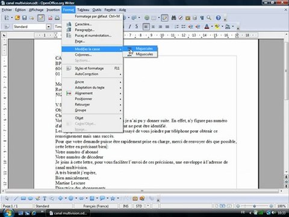Viewport: 289px width, 217px height.
Task: Click canal multivision.odt taskbar button
Action: click(68, 213)
